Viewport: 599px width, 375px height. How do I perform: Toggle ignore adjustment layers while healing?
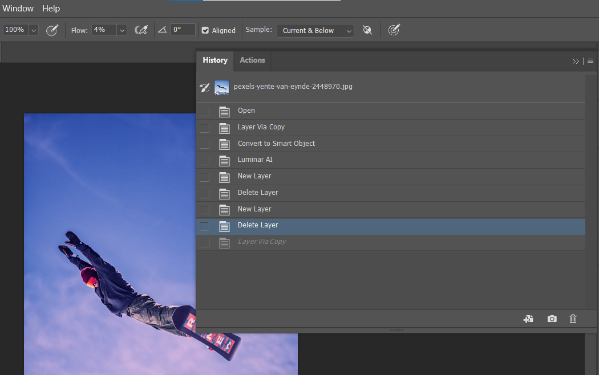[x=367, y=30]
